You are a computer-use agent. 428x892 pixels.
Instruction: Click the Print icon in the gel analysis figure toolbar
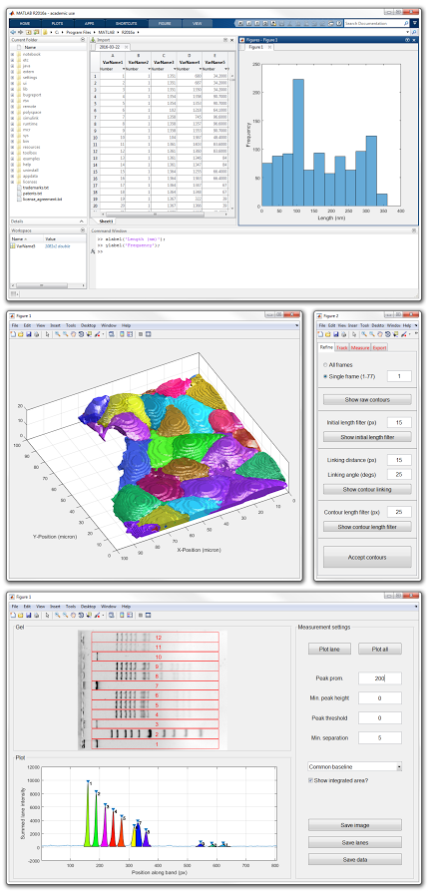pyautogui.click(x=37, y=615)
